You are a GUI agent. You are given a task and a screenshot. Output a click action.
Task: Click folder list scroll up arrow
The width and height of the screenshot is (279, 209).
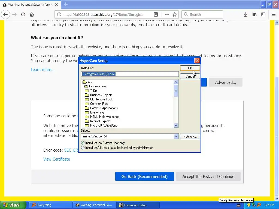click(176, 82)
